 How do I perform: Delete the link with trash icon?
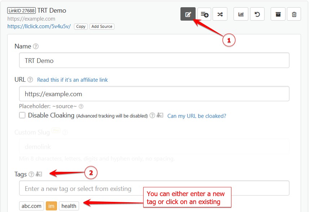pos(294,14)
